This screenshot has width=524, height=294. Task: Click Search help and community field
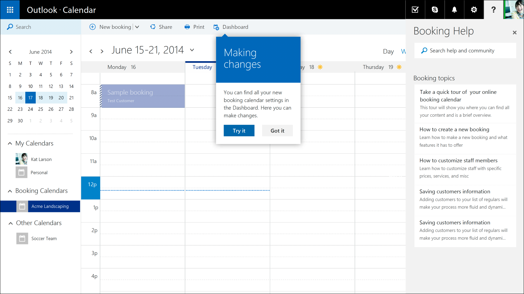coord(465,50)
